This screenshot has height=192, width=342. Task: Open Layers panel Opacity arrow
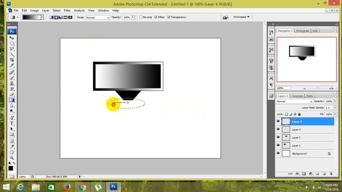(x=335, y=101)
